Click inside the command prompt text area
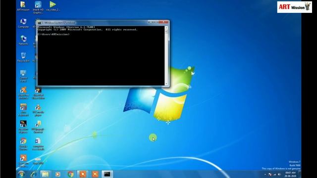Image resolution: width=317 pixels, height=178 pixels. [101, 56]
